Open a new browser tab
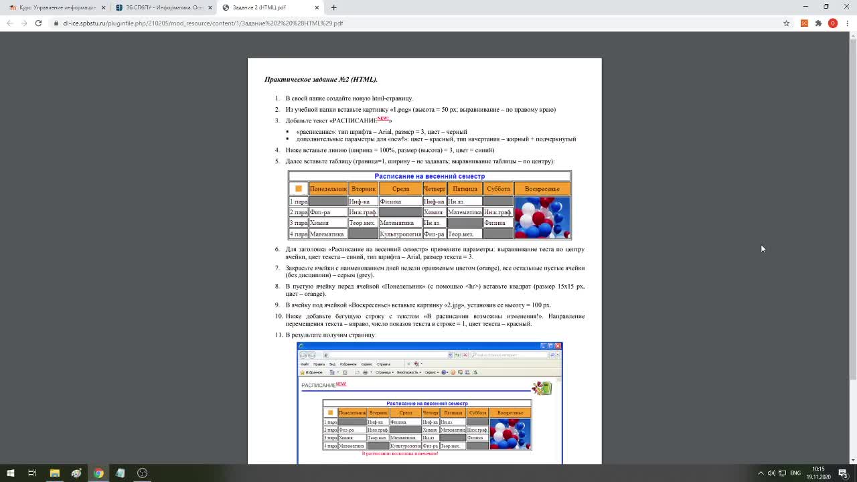The image size is (857, 482). [333, 7]
